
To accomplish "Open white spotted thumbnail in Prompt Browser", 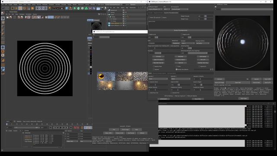I will pos(141,76).
